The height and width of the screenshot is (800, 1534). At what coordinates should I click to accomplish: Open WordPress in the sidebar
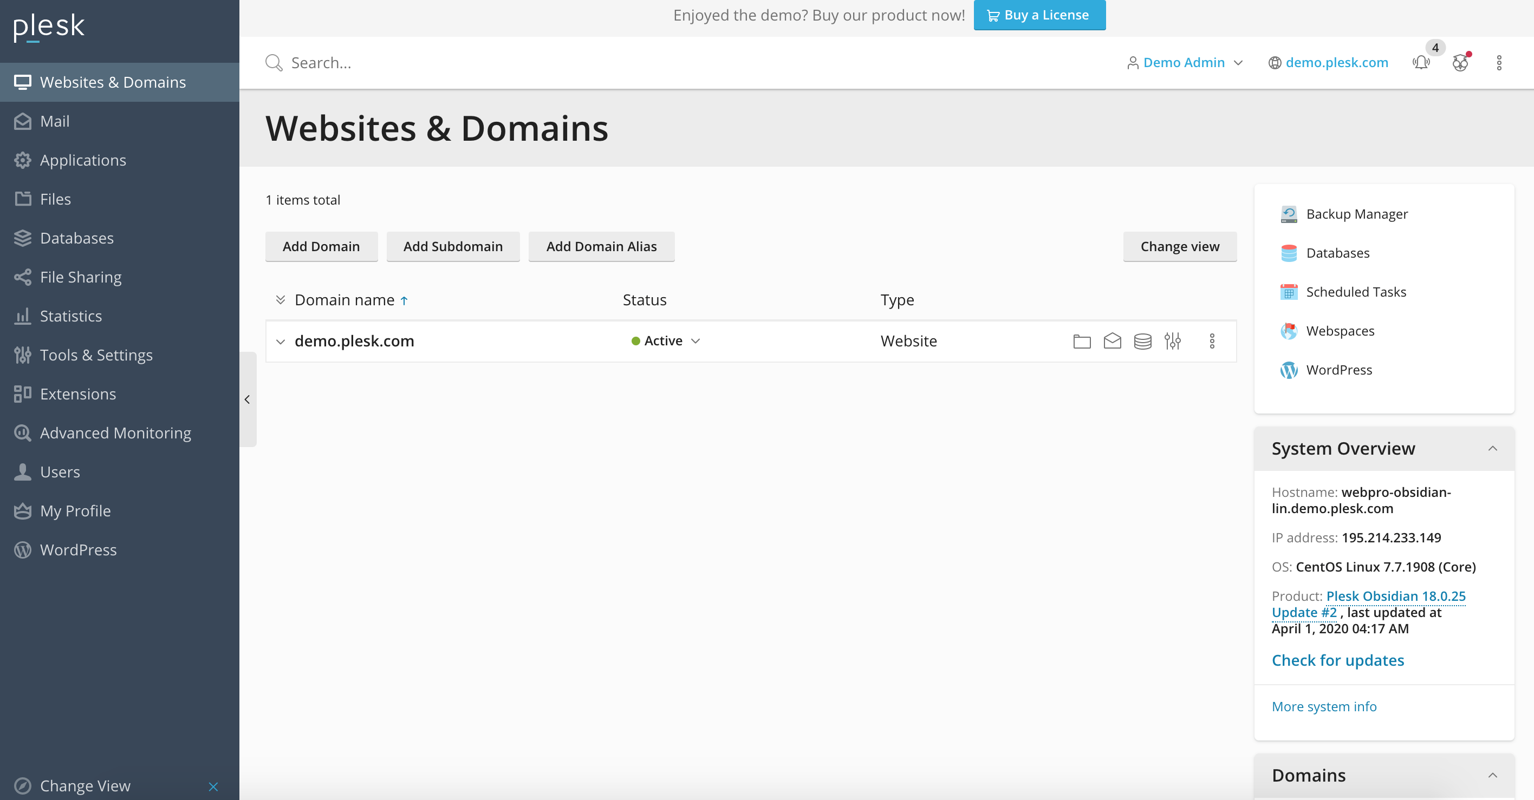[120, 550]
